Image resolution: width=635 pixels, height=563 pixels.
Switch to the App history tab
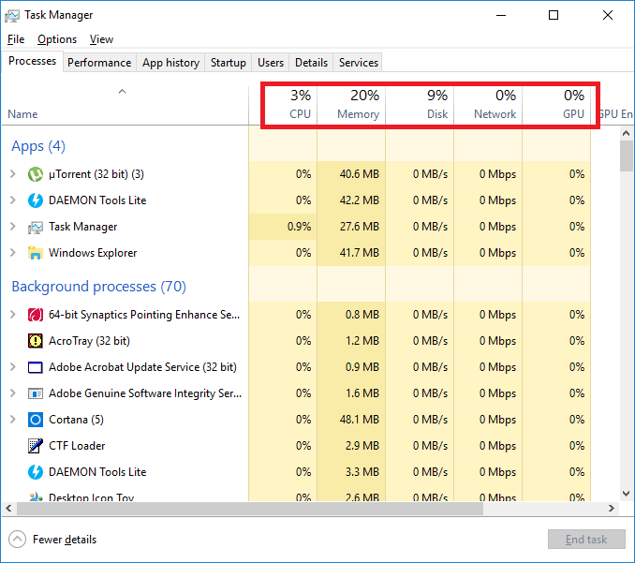(170, 63)
